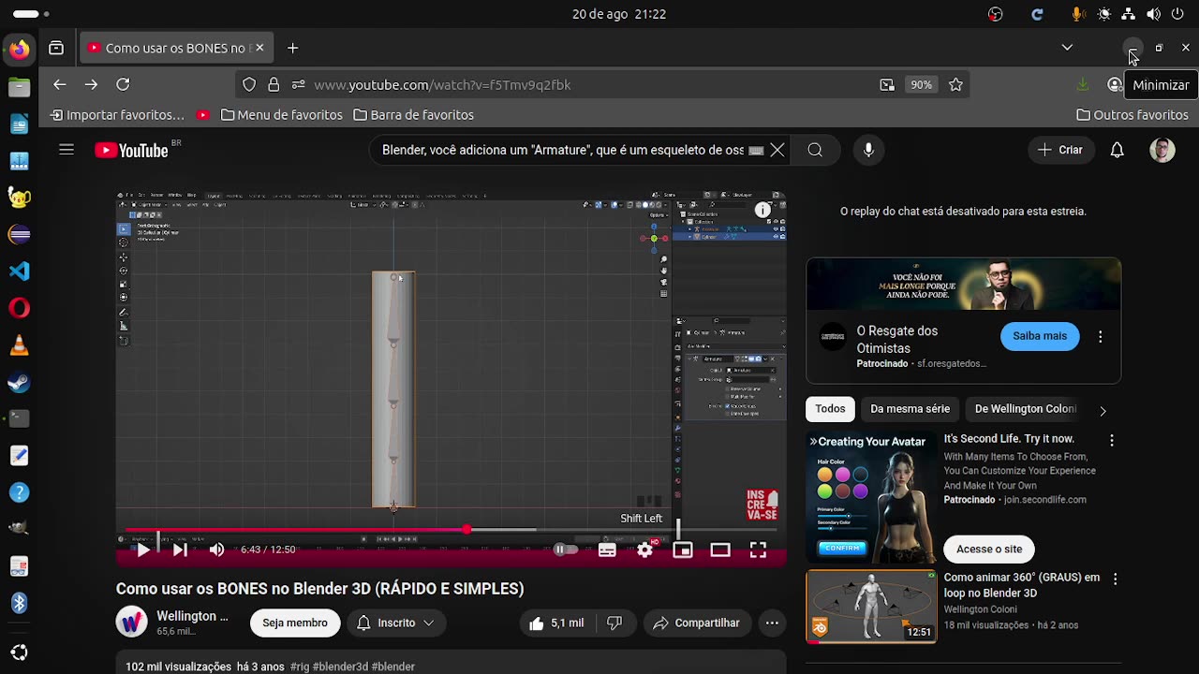The width and height of the screenshot is (1199, 674).
Task: Click the tracking protection shield icon
Action: pyautogui.click(x=249, y=84)
